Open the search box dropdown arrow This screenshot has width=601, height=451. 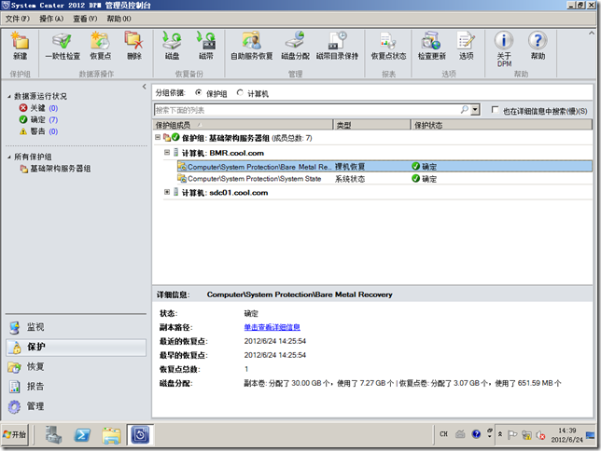(x=475, y=110)
